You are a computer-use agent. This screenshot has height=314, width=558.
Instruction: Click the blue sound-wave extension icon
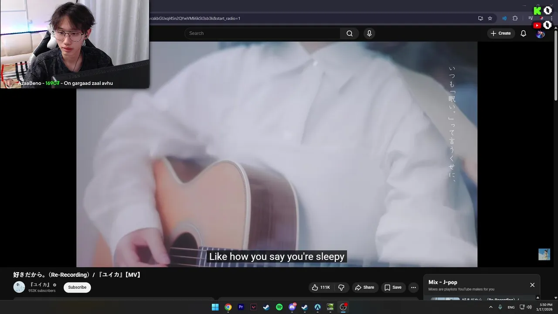pyautogui.click(x=504, y=18)
